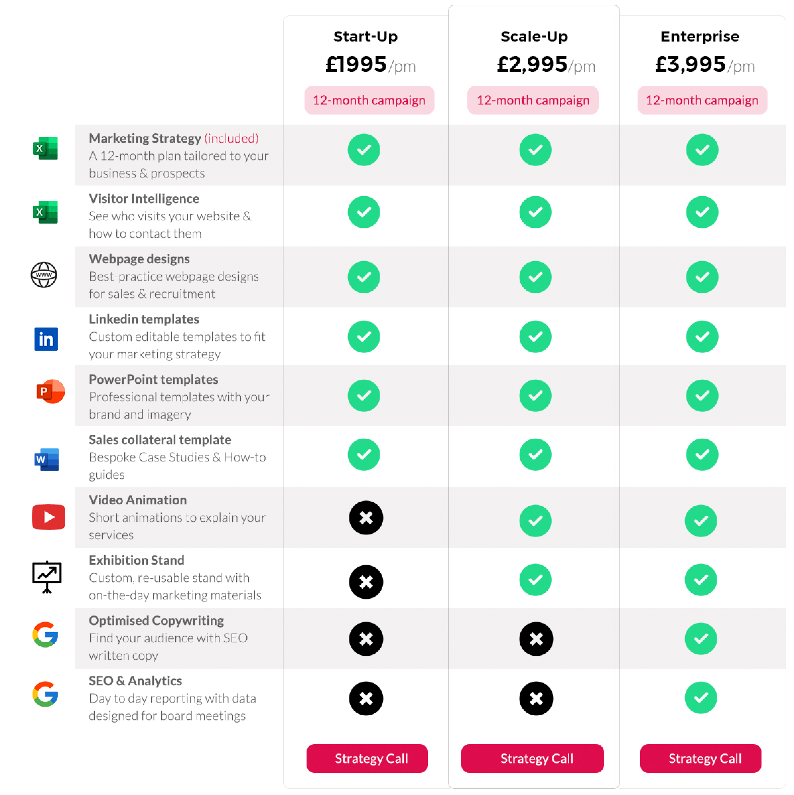The height and width of the screenshot is (795, 794).
Task: Click the LinkedIn icon
Action: pos(46,339)
